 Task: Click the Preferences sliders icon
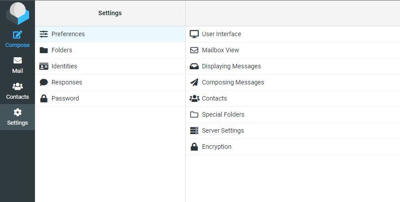pyautogui.click(x=43, y=34)
